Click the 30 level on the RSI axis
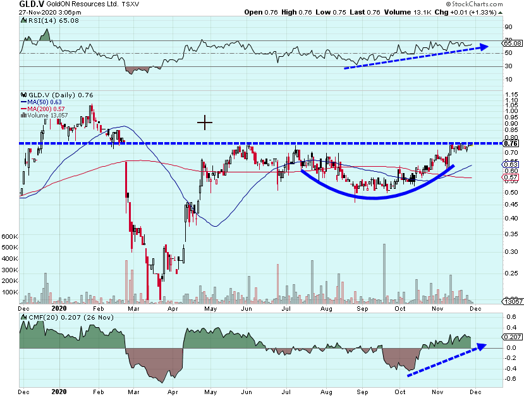The image size is (524, 396). pos(509,66)
